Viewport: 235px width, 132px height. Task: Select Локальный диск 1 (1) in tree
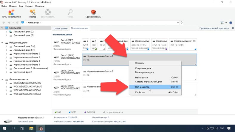click(x=24, y=50)
